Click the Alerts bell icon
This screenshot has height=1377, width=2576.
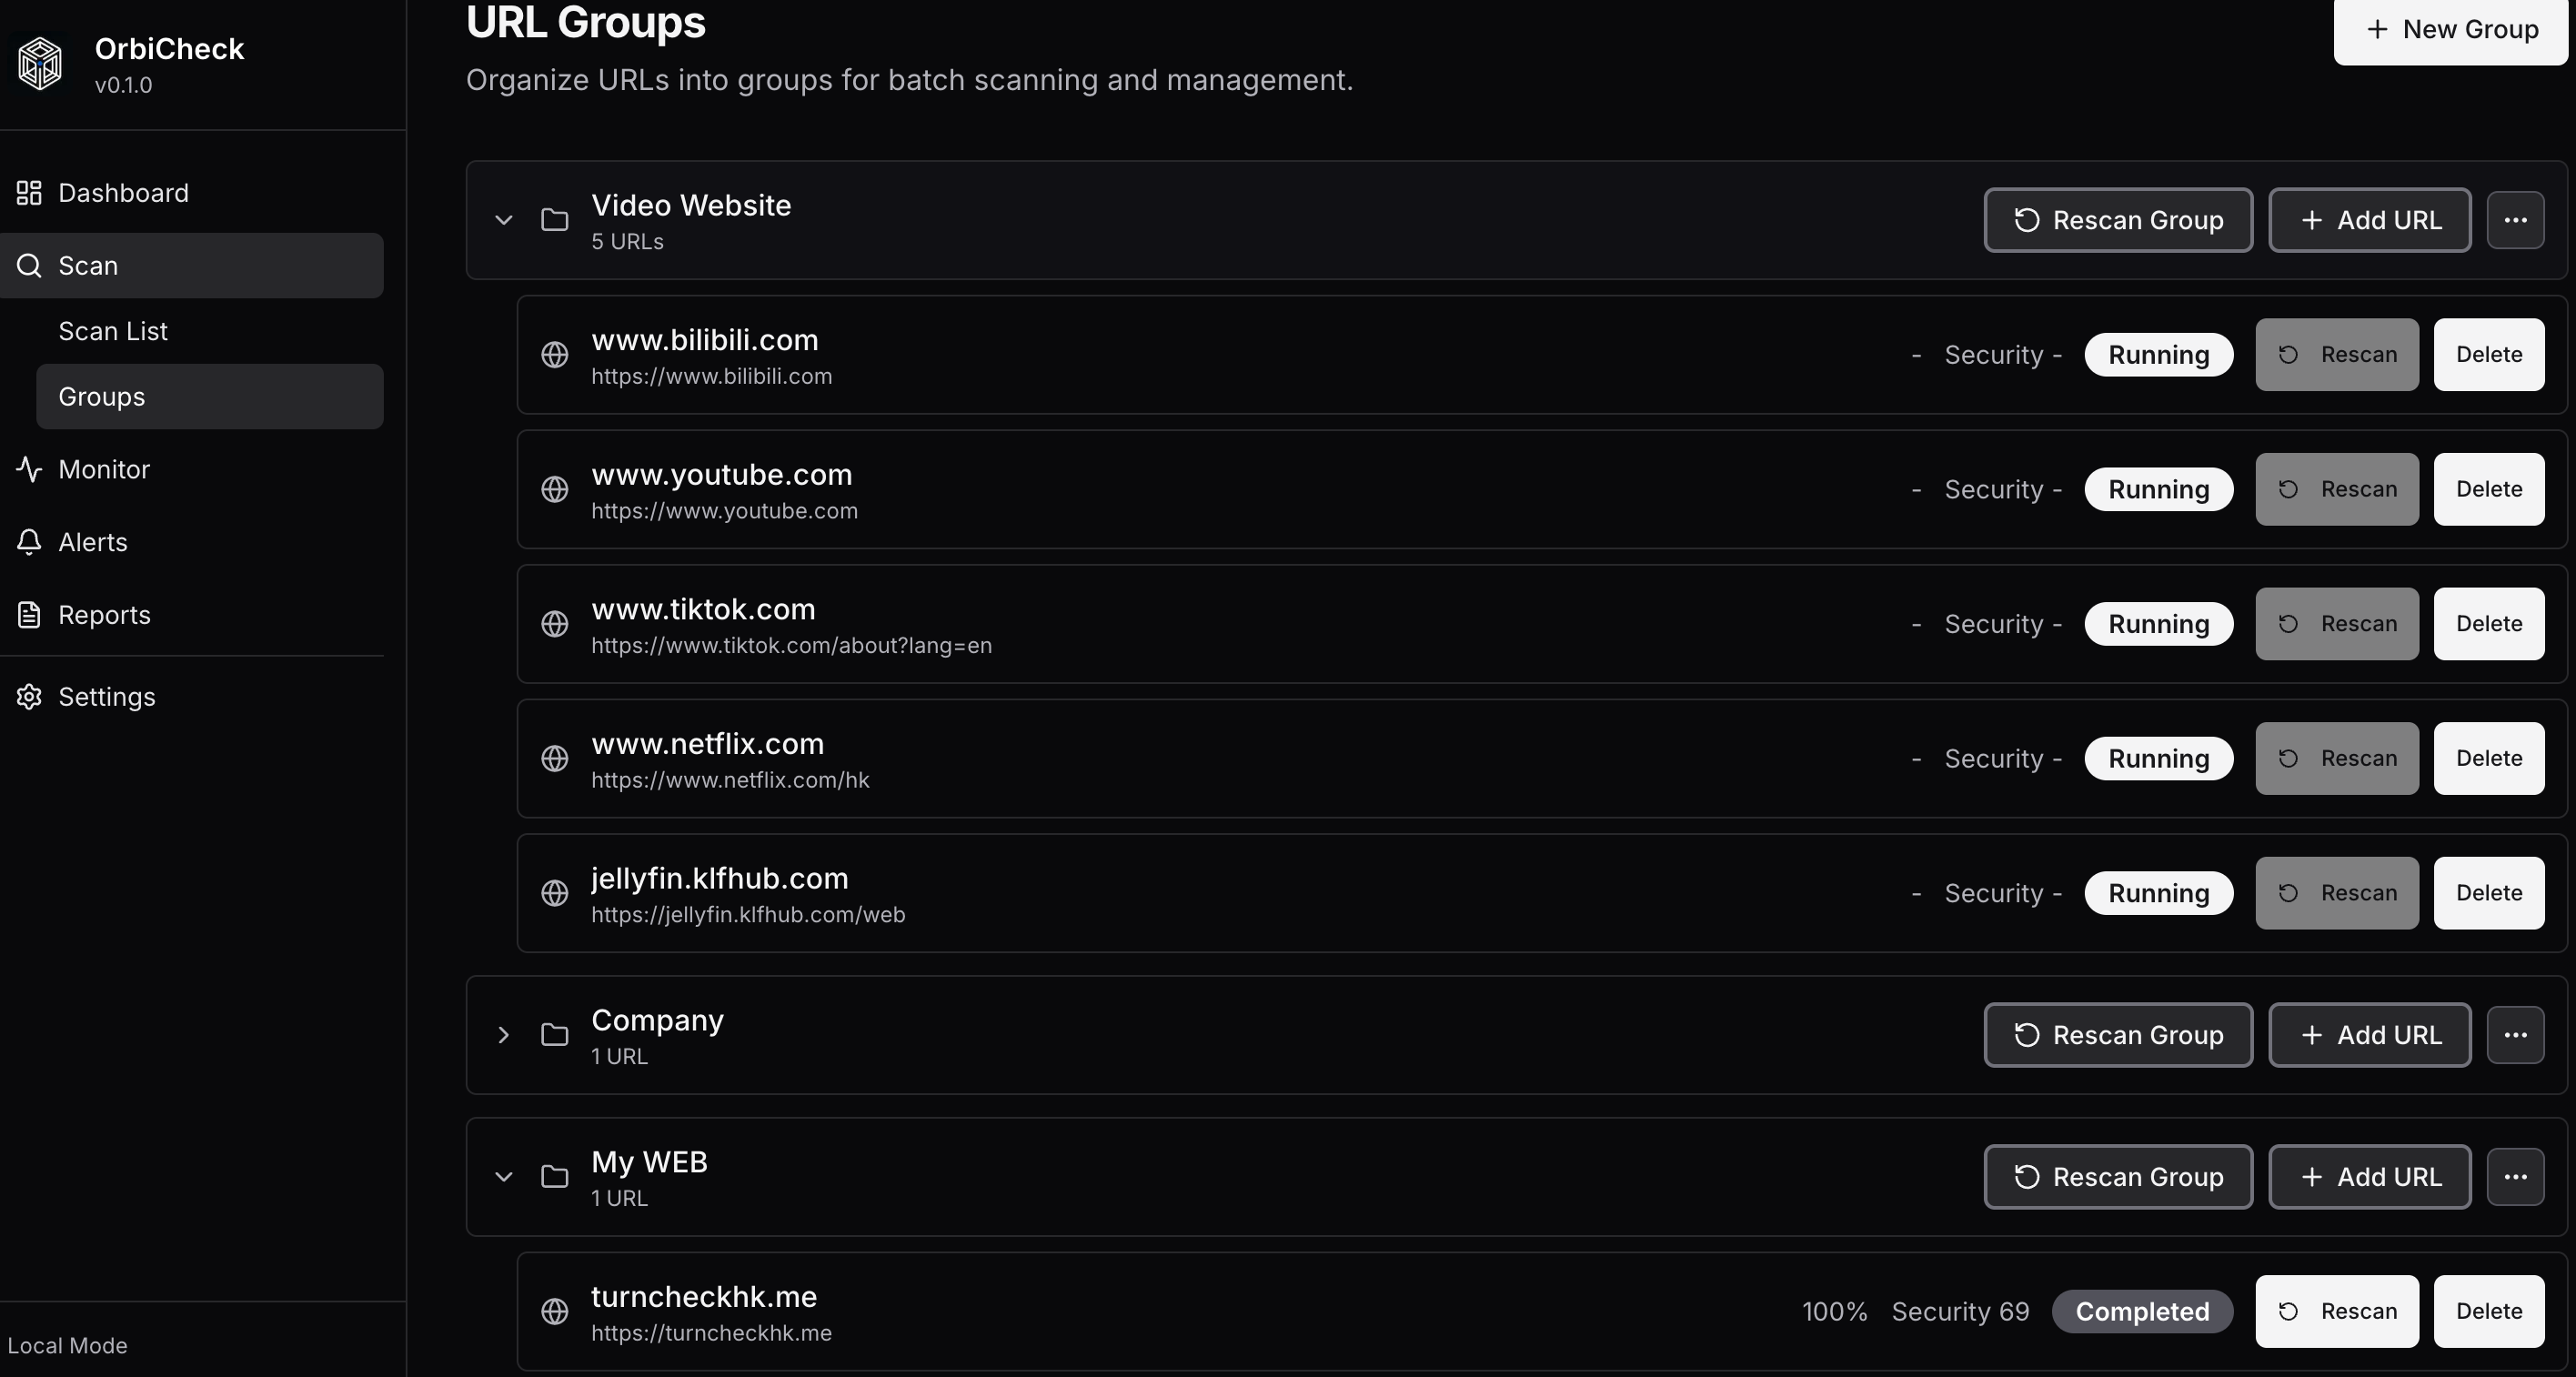point(29,542)
